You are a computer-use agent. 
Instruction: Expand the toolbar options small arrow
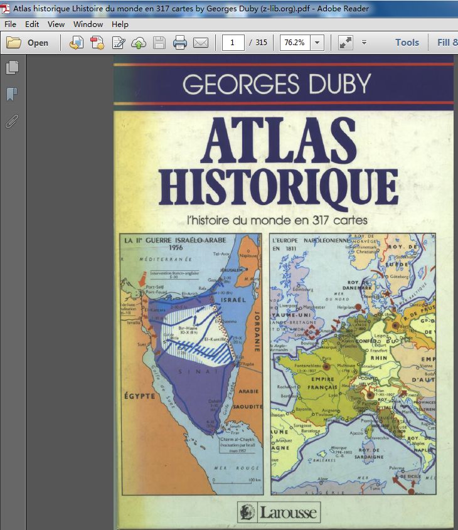tap(364, 43)
